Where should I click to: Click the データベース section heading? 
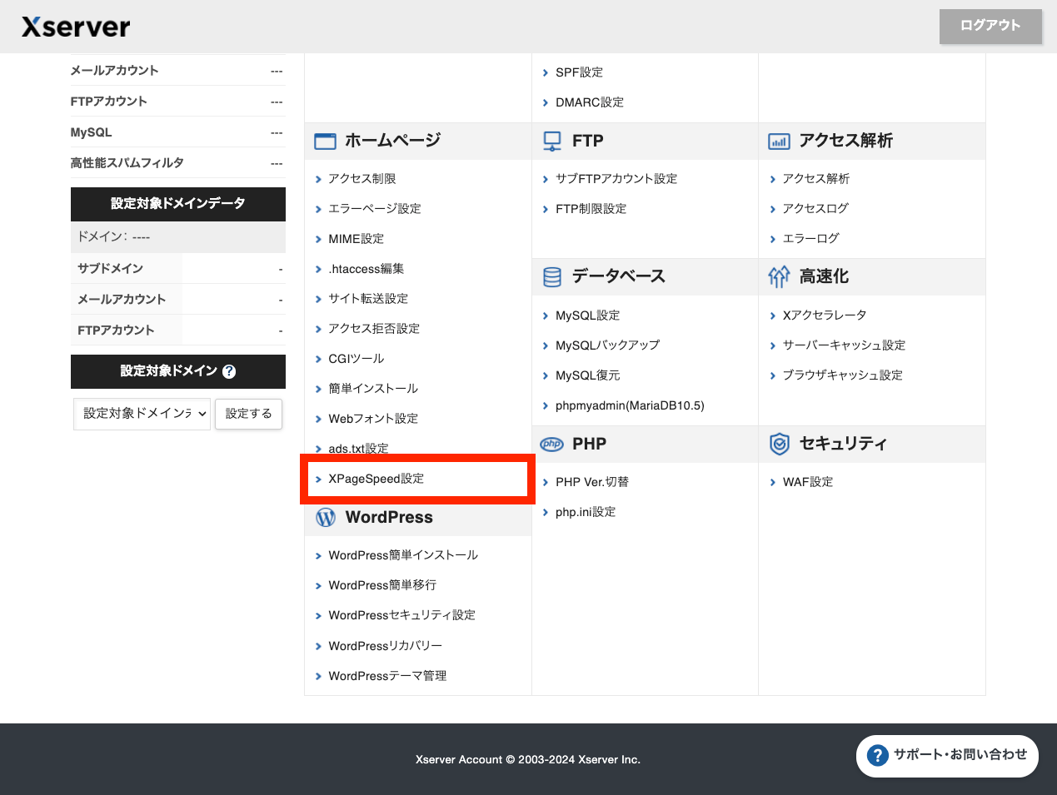[619, 276]
